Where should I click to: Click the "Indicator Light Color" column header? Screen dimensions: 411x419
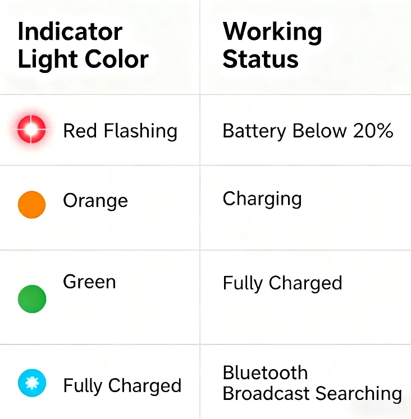click(x=83, y=45)
